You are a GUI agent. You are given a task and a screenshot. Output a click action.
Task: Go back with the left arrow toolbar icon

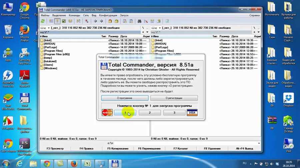click(95, 21)
